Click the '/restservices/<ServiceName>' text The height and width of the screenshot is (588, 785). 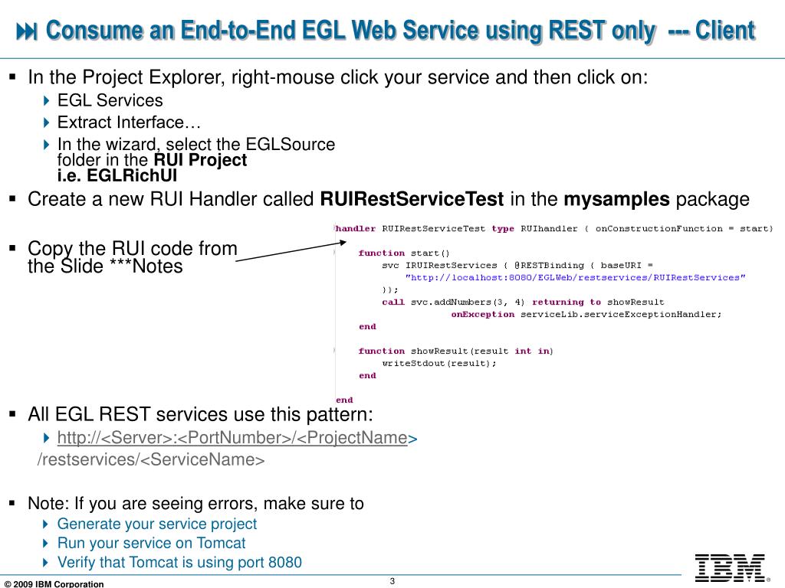(151, 459)
